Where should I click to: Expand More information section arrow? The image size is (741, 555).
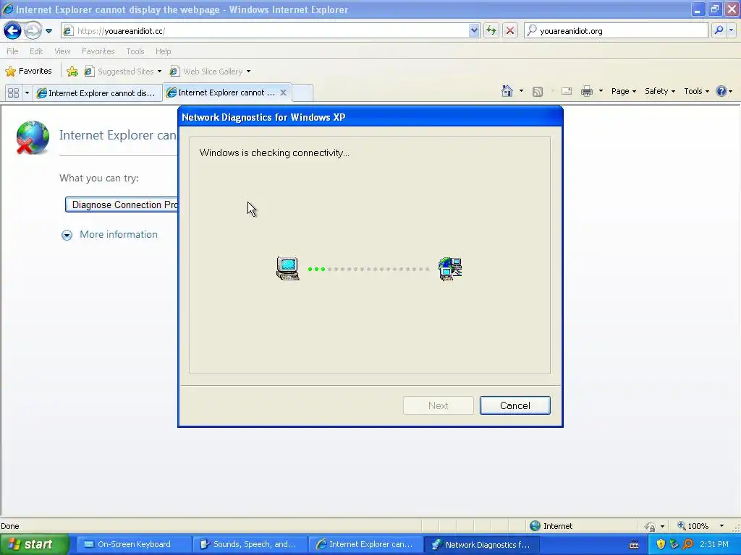67,235
